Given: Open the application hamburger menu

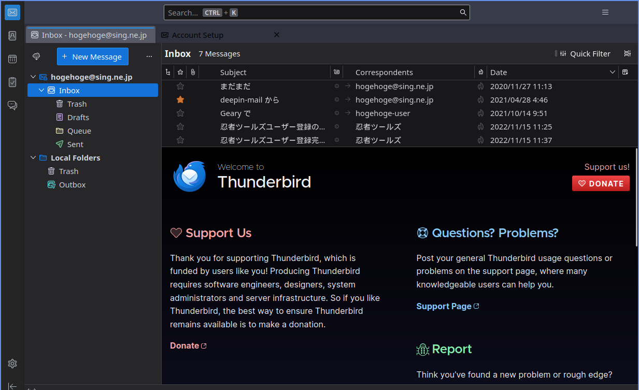Looking at the screenshot, I should pyautogui.click(x=605, y=12).
